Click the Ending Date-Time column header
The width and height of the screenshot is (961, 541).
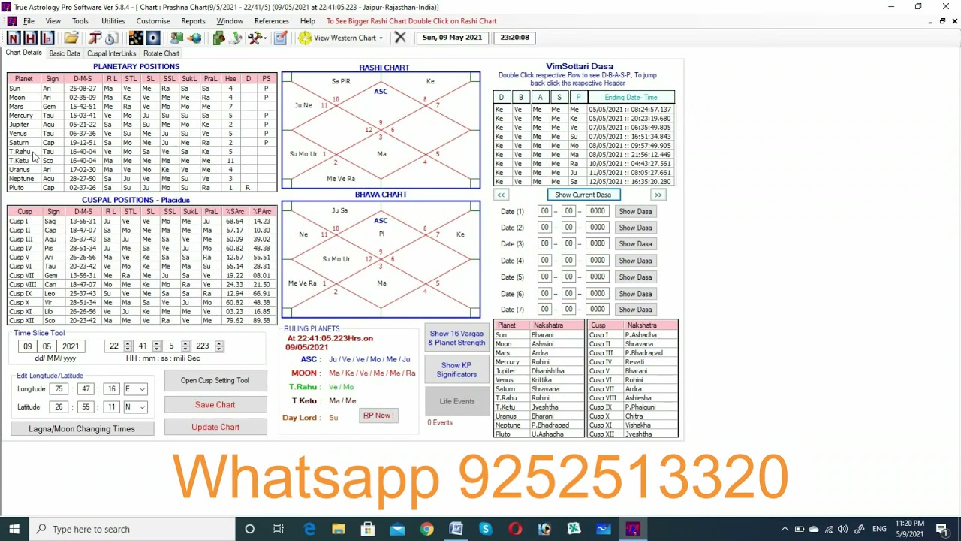(x=631, y=97)
